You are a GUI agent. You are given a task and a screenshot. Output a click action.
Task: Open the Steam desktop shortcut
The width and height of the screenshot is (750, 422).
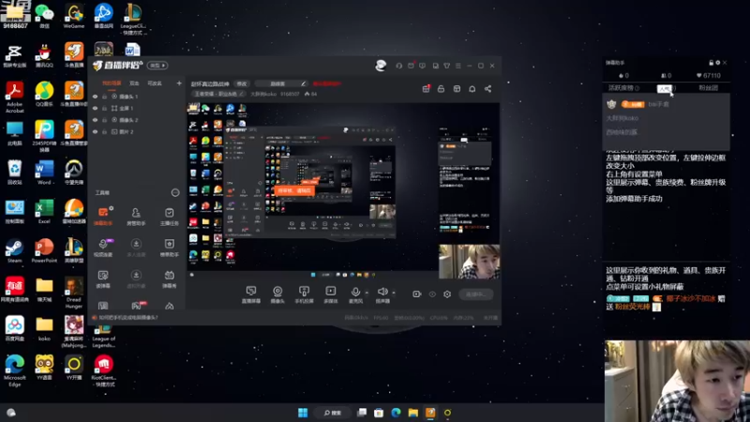tap(14, 250)
